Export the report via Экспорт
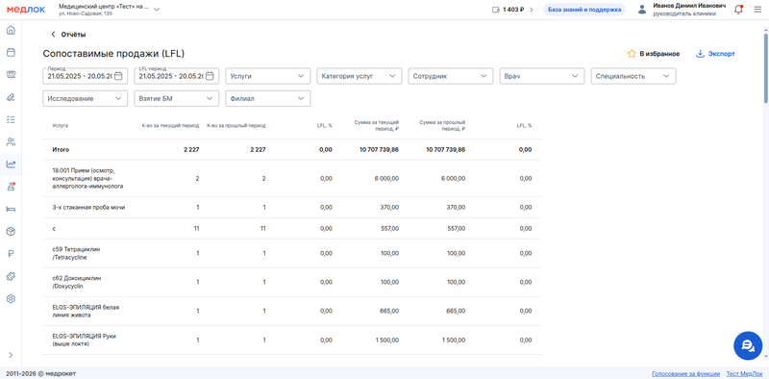 pyautogui.click(x=715, y=54)
